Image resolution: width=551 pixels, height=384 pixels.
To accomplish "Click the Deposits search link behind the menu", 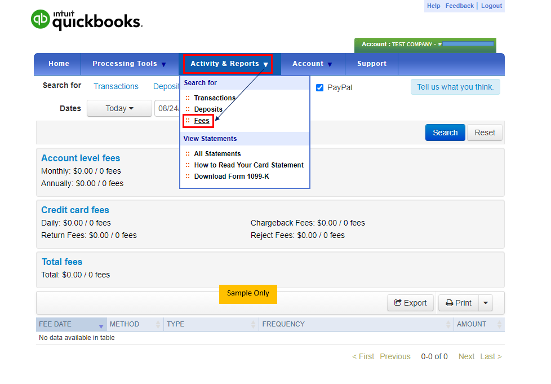I will (166, 86).
